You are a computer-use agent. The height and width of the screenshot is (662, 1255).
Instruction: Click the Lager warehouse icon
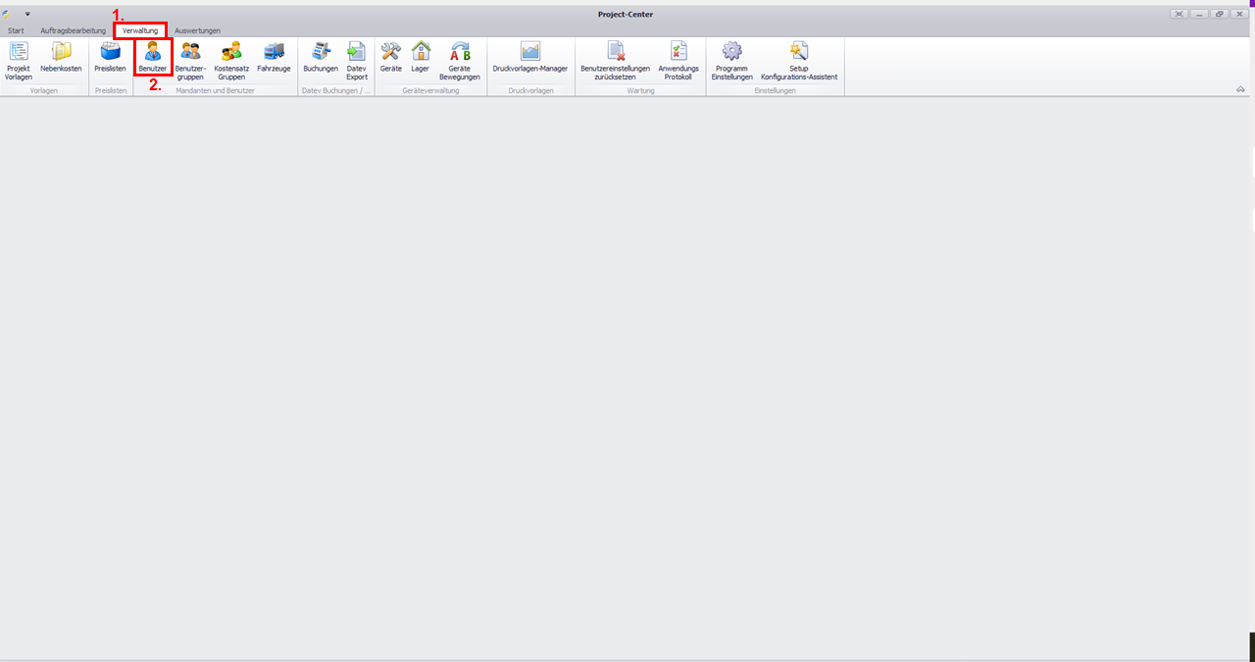click(421, 58)
